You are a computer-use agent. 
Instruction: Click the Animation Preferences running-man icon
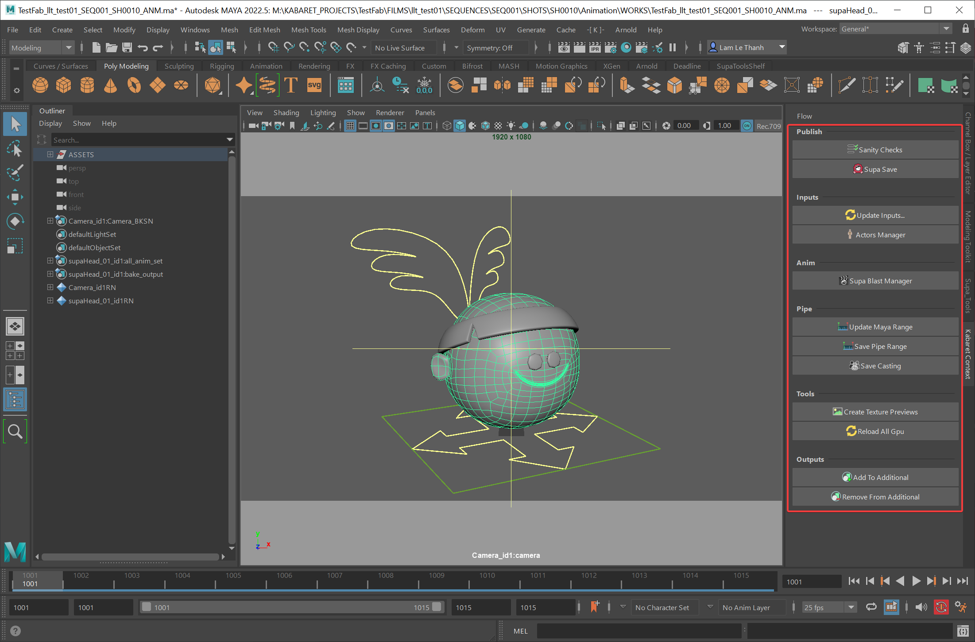tap(961, 607)
